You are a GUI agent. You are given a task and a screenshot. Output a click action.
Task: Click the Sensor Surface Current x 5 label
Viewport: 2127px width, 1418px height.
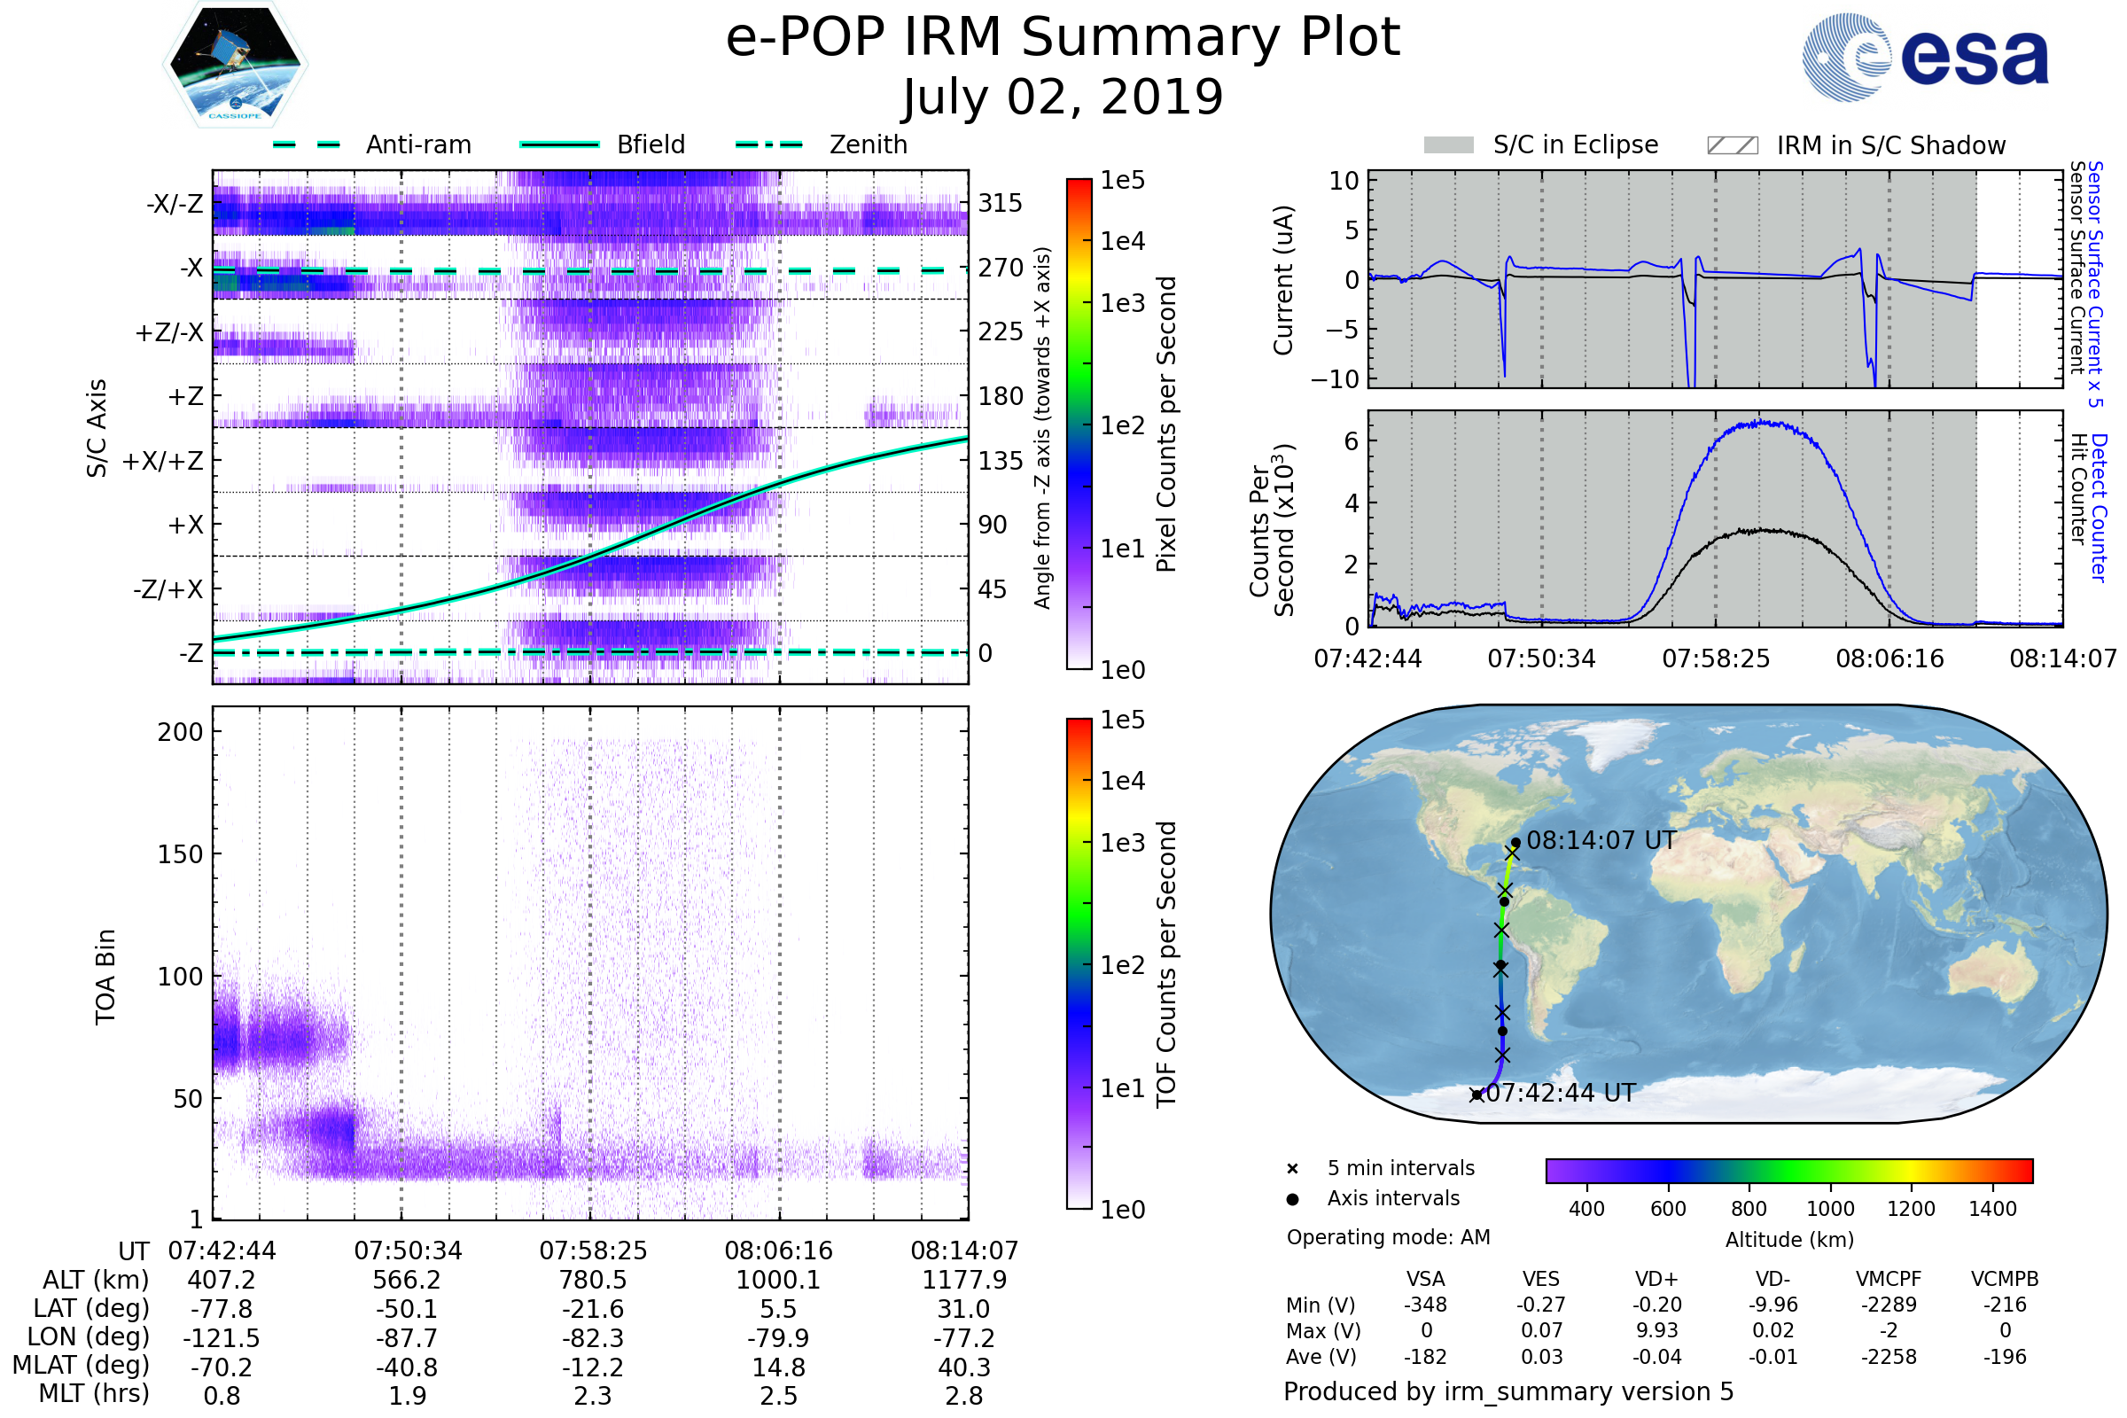(2094, 284)
